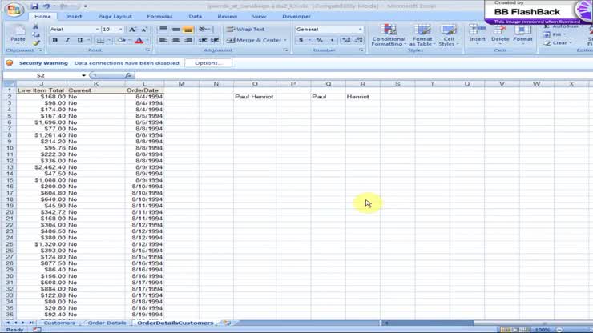The width and height of the screenshot is (593, 333).
Task: Toggle Bold formatting
Action: tap(55, 40)
